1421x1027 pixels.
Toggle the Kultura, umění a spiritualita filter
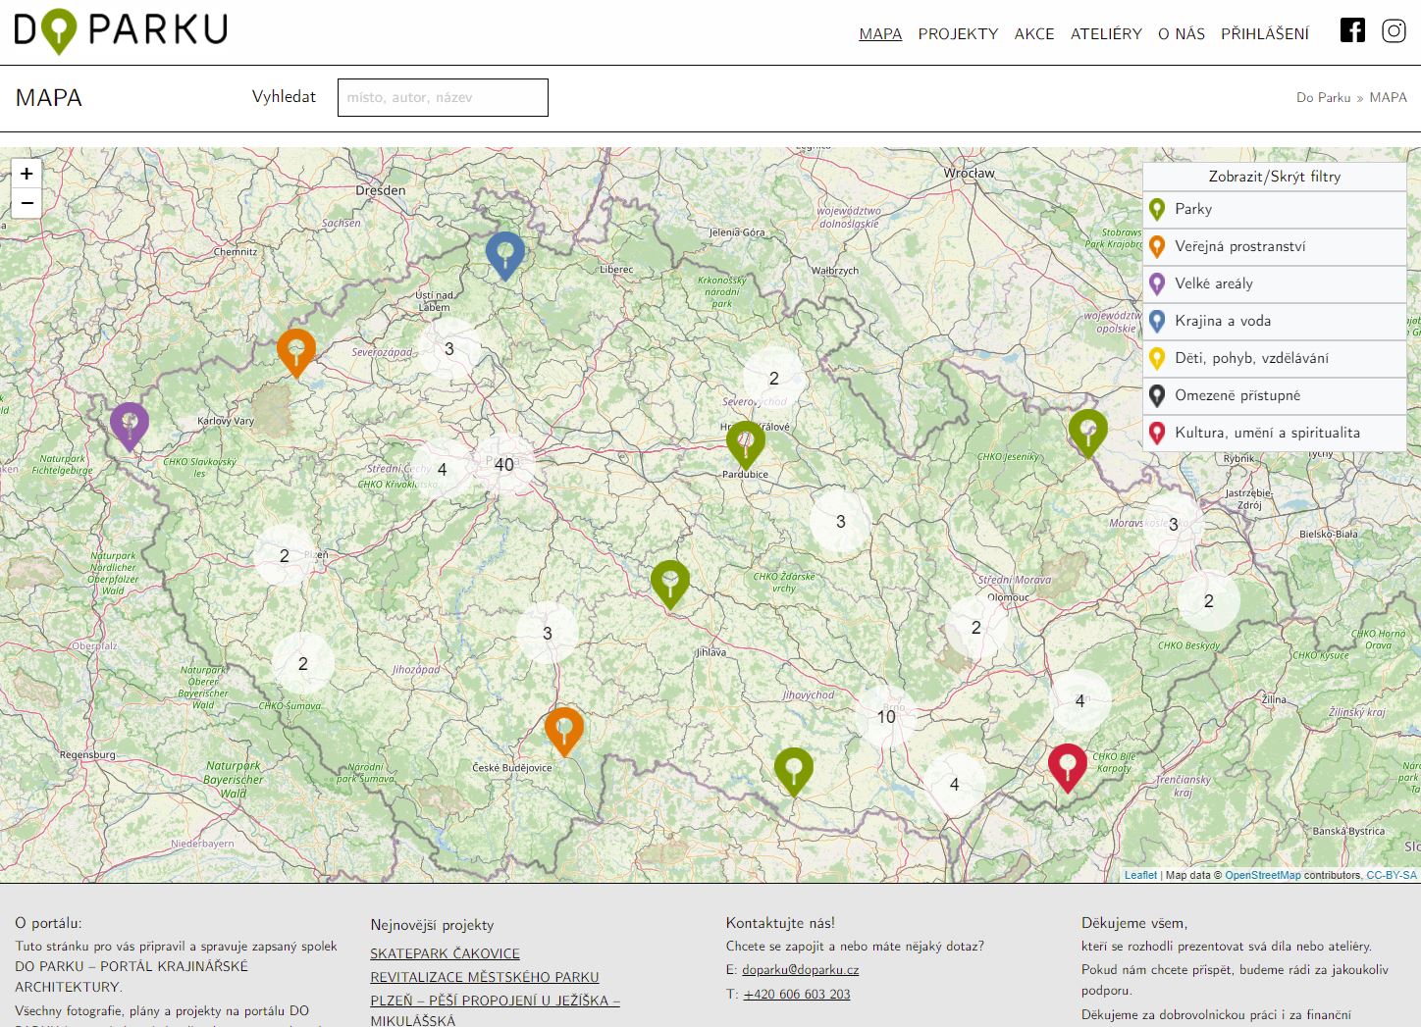(x=1274, y=433)
